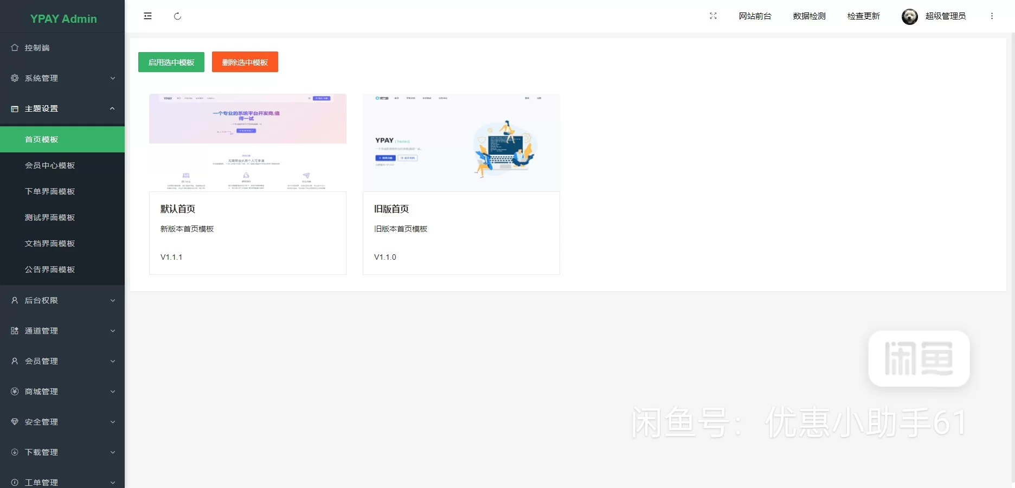Select the 安全管理 shield icon
1015x488 pixels.
click(14, 421)
